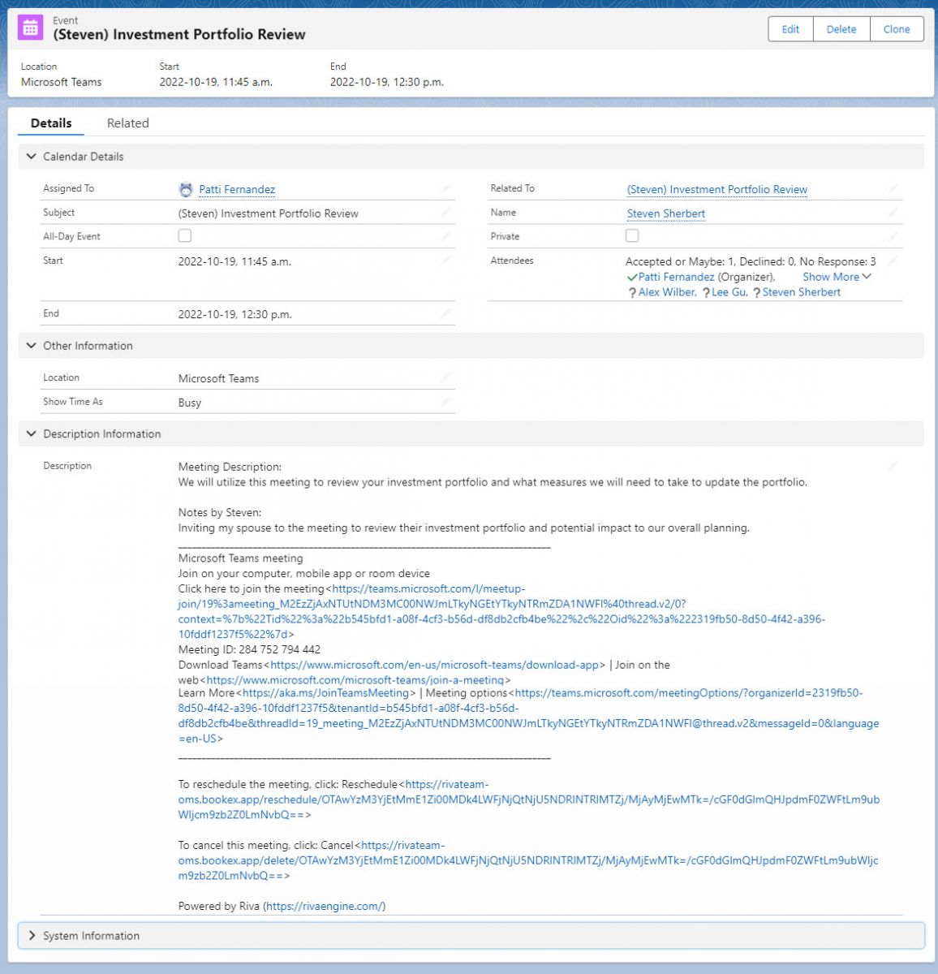Expand the System Information section
Image resolution: width=938 pixels, height=974 pixels.
click(x=32, y=935)
